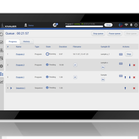Open the checkbox tasks icon in the sidebar
This screenshot has height=139, width=139.
click(1, 42)
